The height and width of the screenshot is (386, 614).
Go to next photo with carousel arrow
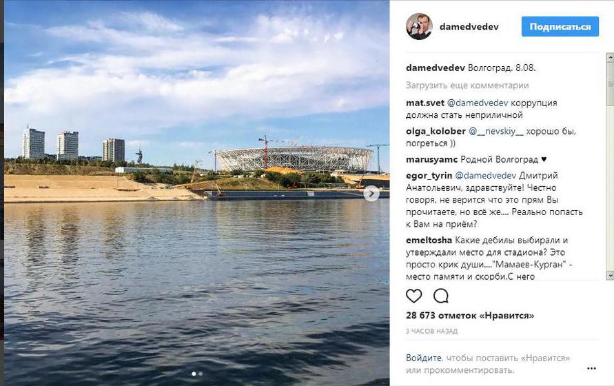pos(371,193)
